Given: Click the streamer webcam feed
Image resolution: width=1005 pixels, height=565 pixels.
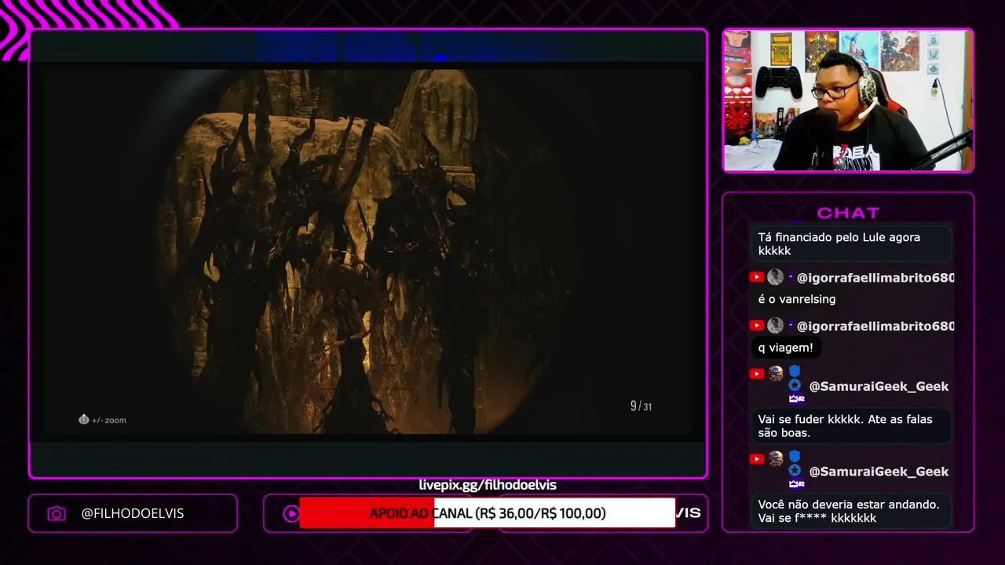Looking at the screenshot, I should coord(848,100).
